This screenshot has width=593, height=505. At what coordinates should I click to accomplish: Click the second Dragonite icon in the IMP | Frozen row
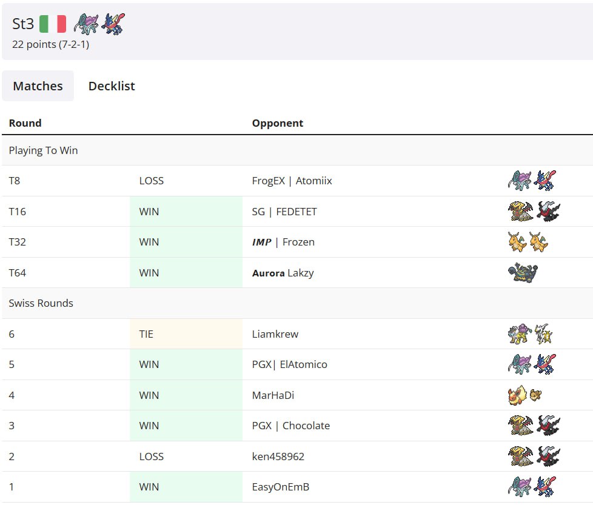point(538,242)
